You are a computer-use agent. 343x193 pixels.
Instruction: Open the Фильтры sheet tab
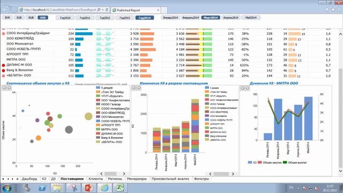pyautogui.click(x=202, y=179)
